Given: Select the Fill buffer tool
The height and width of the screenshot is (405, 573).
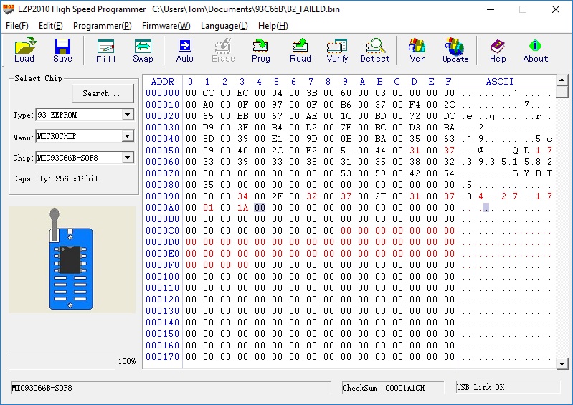Looking at the screenshot, I should point(106,49).
